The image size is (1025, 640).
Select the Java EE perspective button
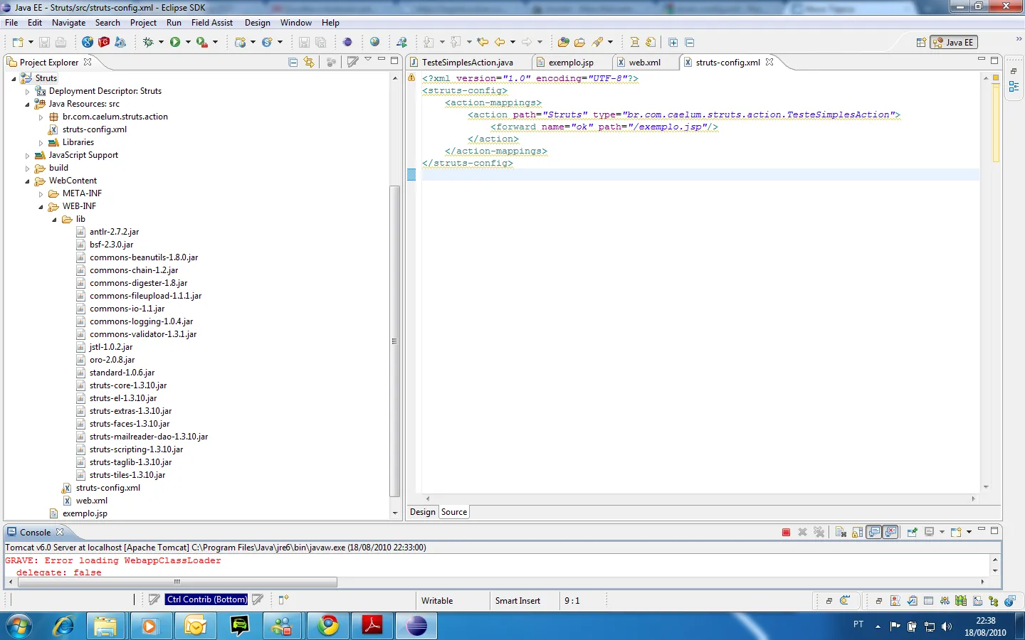click(955, 43)
